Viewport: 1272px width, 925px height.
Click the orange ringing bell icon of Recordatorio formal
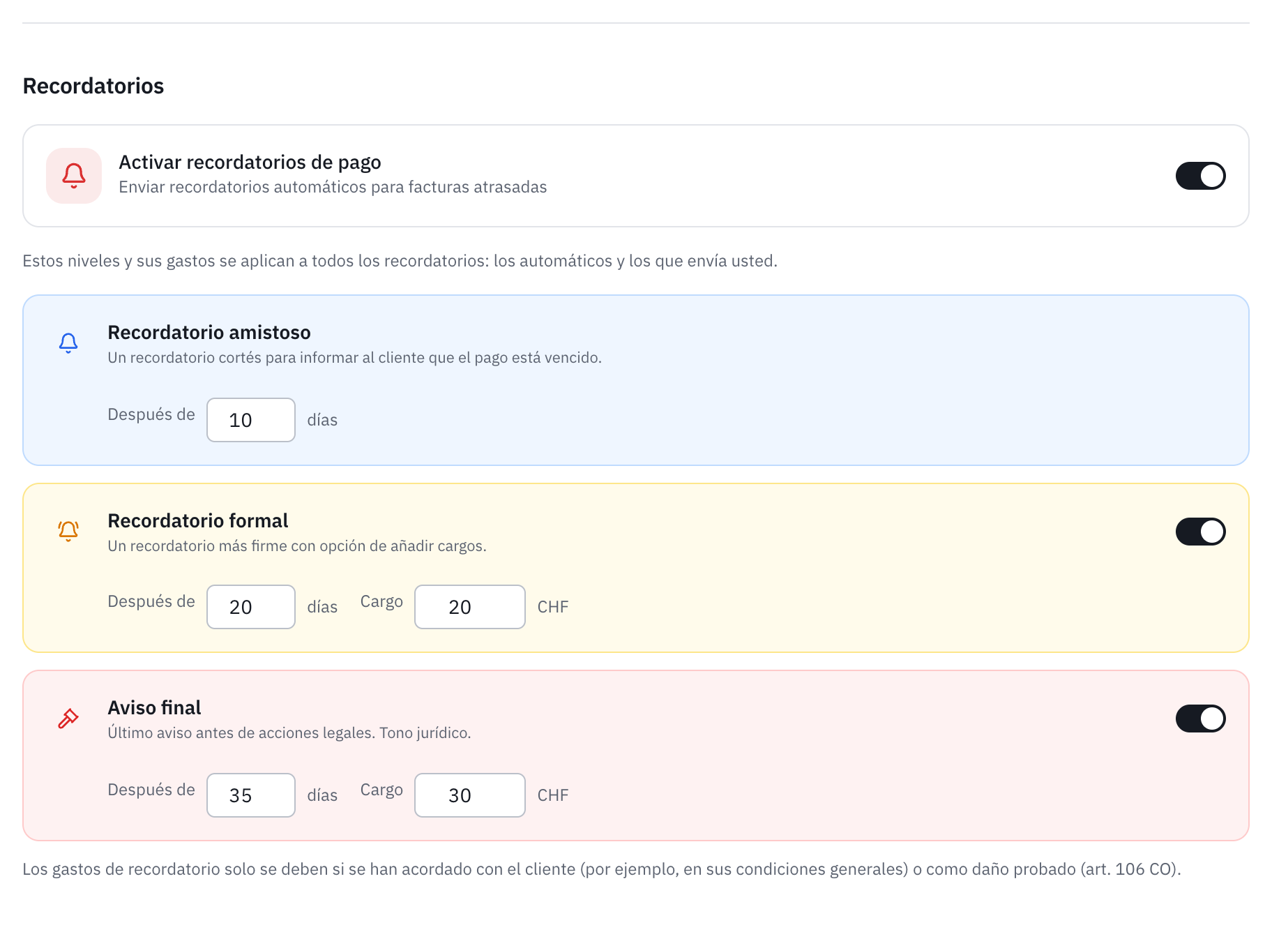tap(68, 531)
